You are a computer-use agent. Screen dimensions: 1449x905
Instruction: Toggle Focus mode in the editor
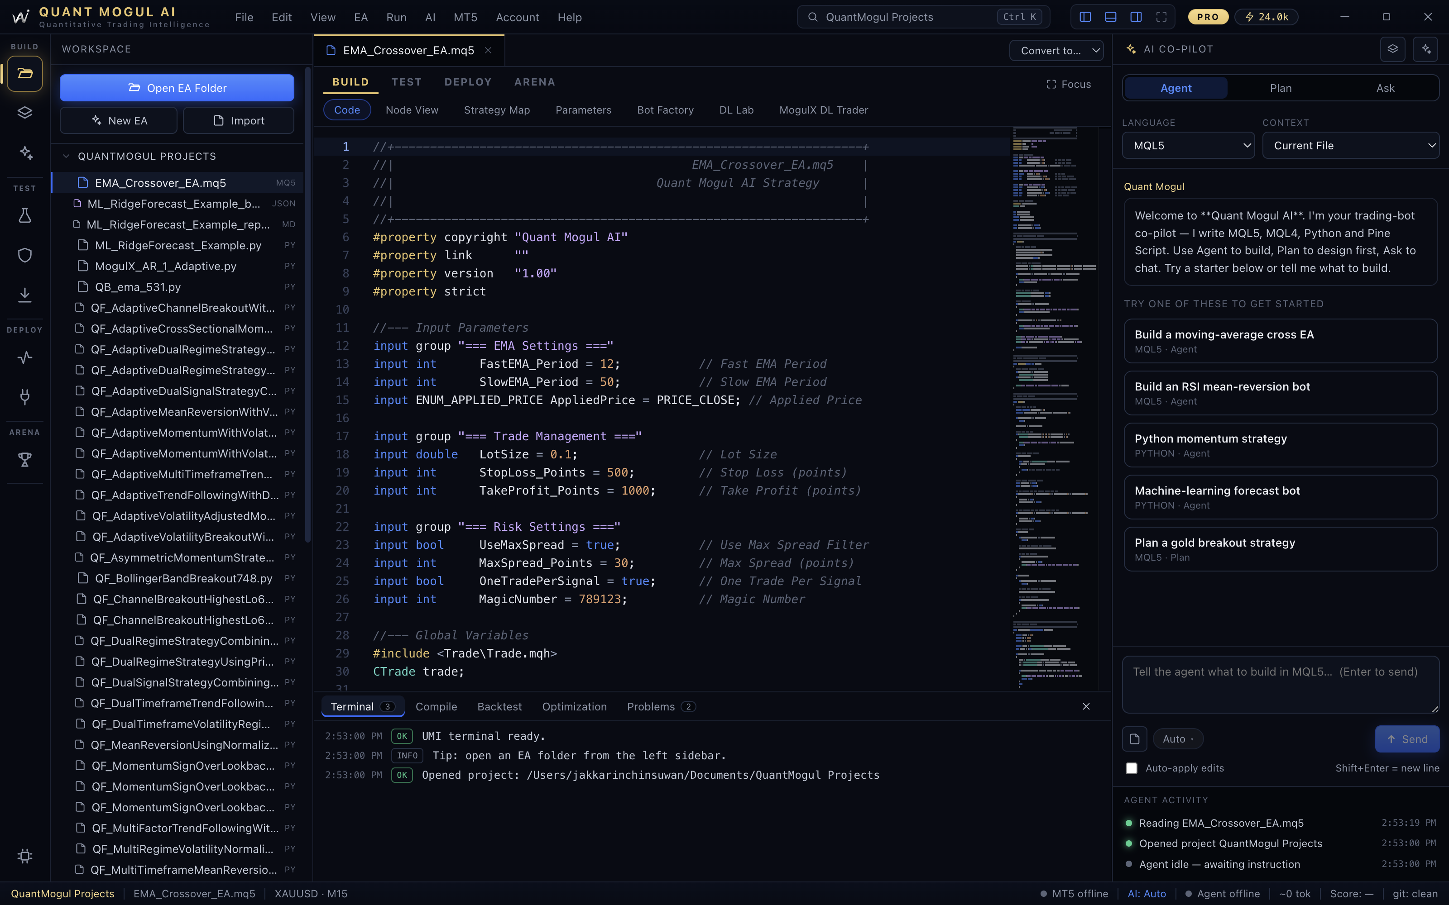coord(1068,85)
